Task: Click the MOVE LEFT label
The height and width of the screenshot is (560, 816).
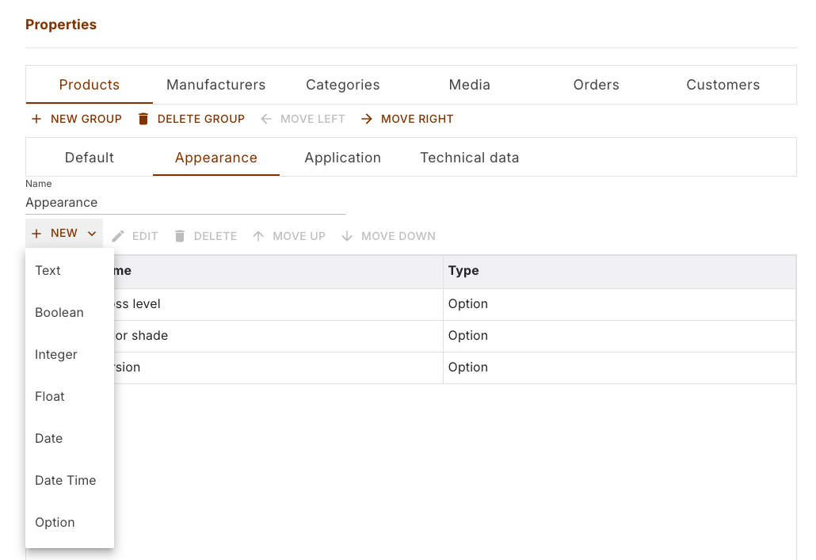Action: 312,119
